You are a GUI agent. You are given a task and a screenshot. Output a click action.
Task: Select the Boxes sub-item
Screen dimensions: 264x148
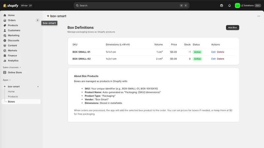[x=21, y=102]
